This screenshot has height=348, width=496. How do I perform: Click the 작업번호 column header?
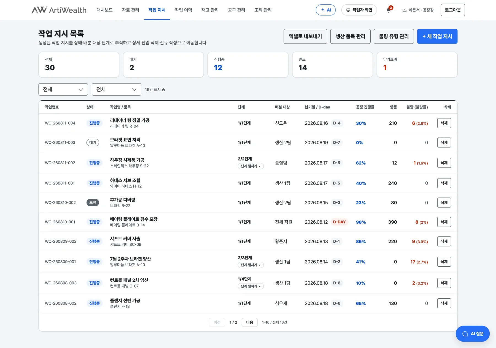pyautogui.click(x=52, y=107)
